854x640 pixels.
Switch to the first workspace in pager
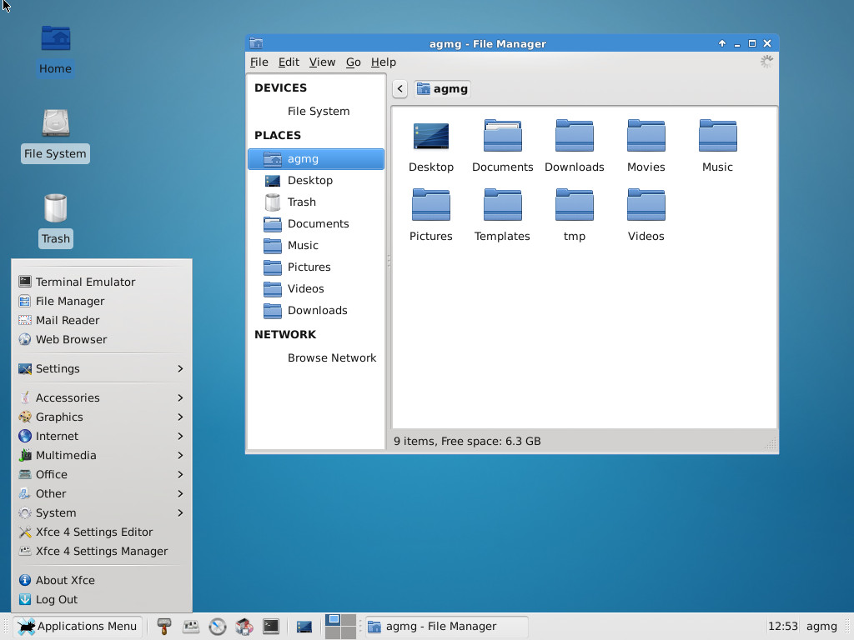pyautogui.click(x=333, y=620)
